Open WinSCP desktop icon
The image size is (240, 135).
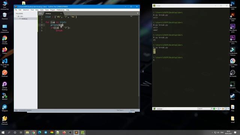tap(4, 96)
